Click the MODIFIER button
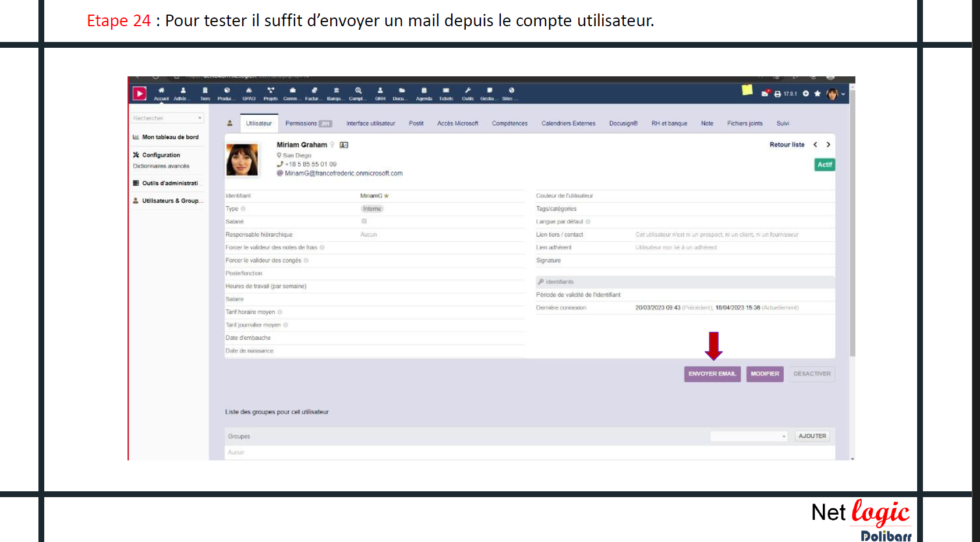The width and height of the screenshot is (980, 542). click(765, 374)
